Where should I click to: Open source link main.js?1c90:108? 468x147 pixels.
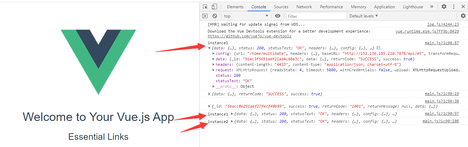click(441, 121)
